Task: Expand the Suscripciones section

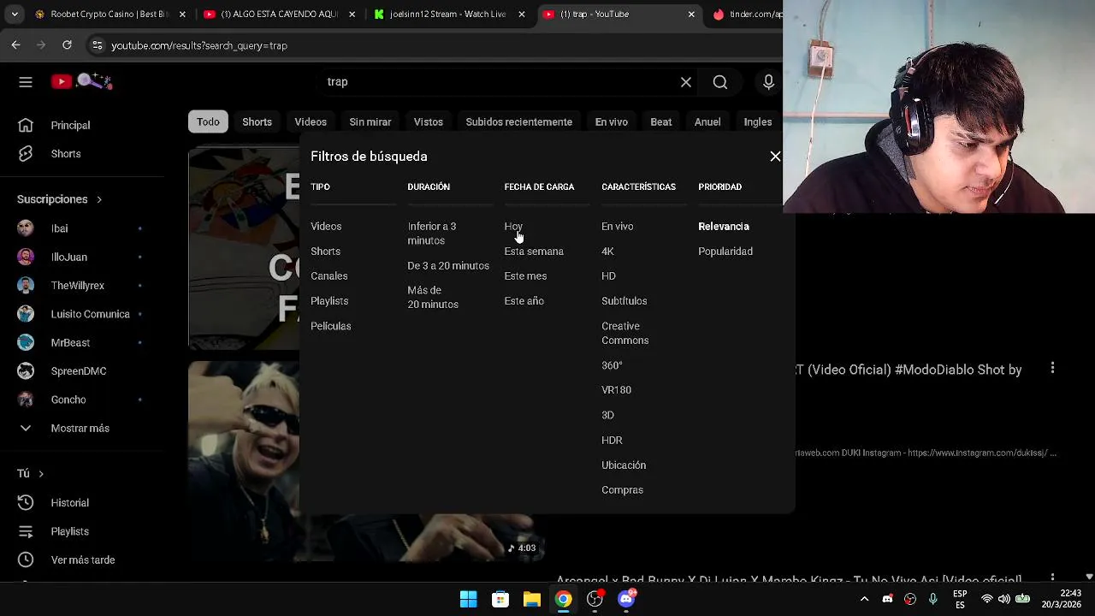Action: [60, 199]
